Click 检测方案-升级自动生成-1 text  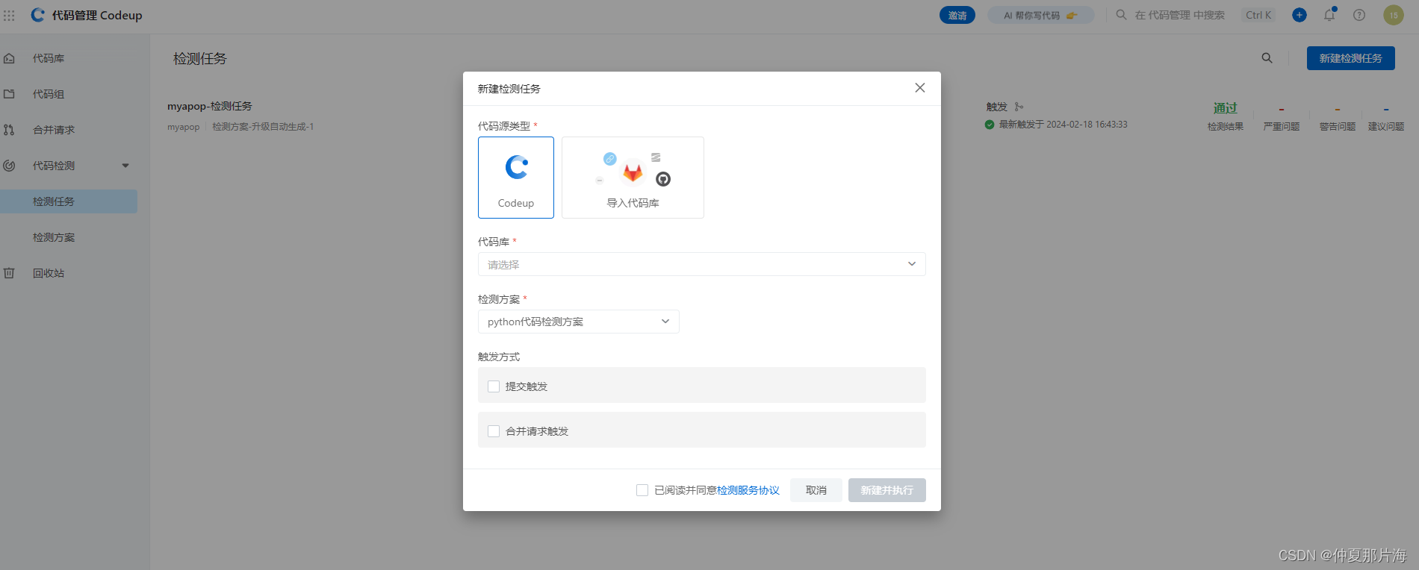pyautogui.click(x=263, y=127)
